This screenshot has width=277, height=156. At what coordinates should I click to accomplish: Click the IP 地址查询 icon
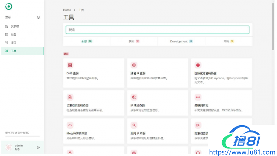pos(134,97)
